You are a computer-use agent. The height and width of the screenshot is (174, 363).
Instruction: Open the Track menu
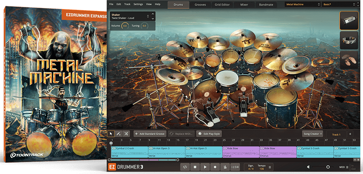pos(127,5)
